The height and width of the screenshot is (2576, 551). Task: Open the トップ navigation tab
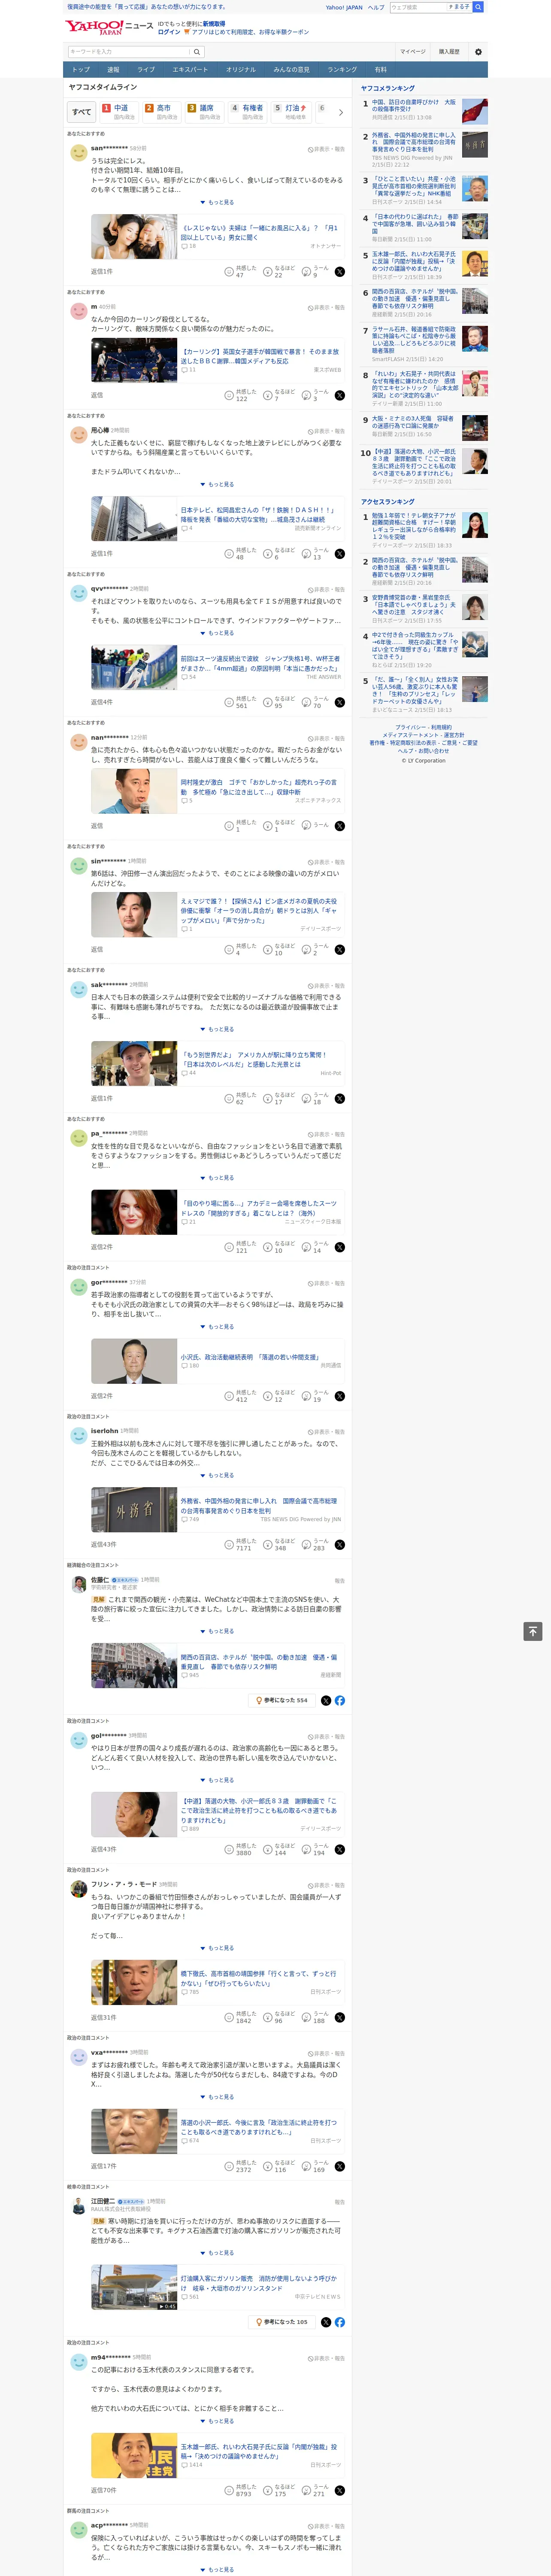coord(81,70)
